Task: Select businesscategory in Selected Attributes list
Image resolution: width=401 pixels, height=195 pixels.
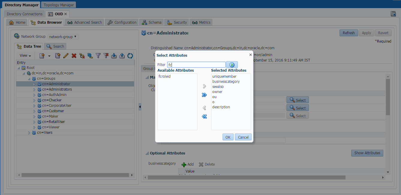Action: click(x=226, y=82)
